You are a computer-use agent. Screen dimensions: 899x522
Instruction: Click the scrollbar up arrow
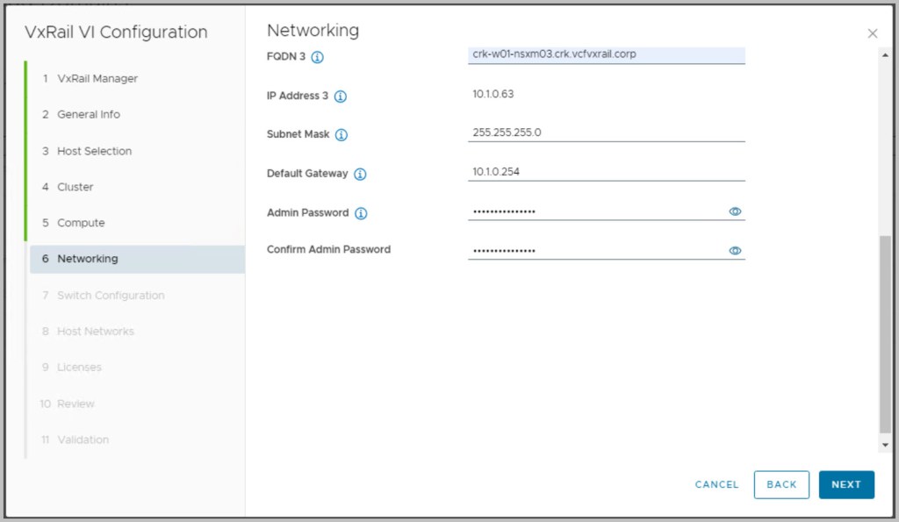(885, 54)
